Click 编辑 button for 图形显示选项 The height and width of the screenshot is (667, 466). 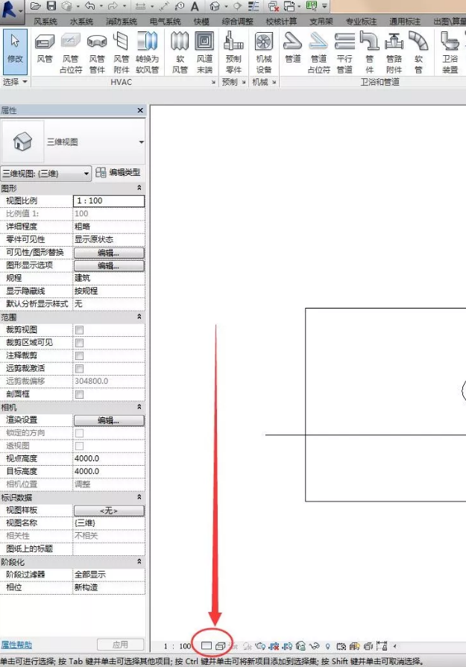click(x=109, y=265)
